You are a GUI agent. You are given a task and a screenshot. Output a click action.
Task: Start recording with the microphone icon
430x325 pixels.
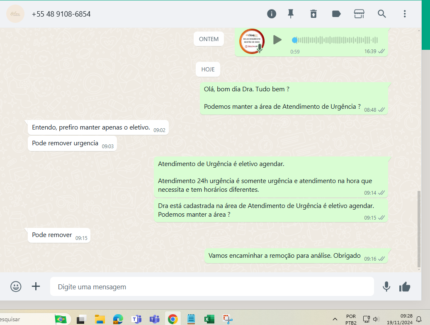point(386,286)
